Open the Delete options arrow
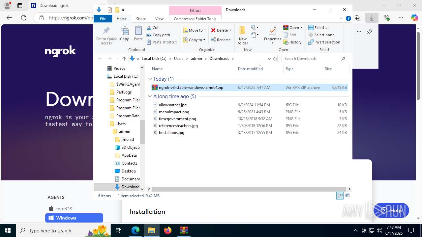The image size is (422, 237). (x=230, y=30)
